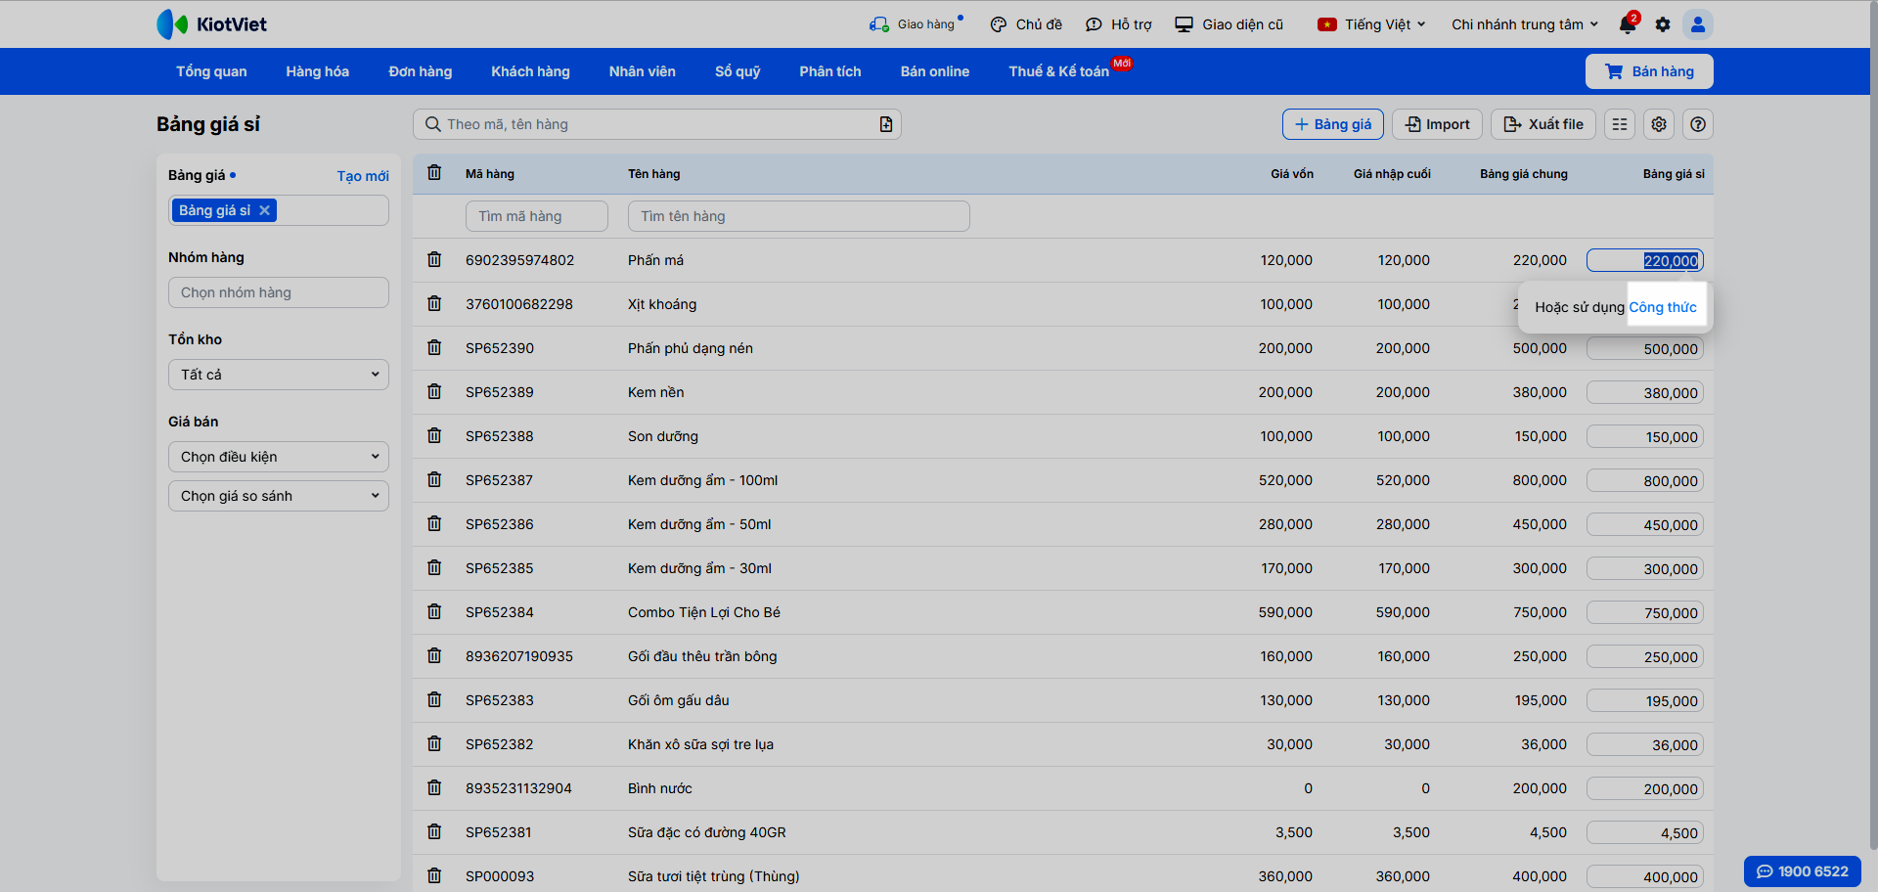The width and height of the screenshot is (1878, 892).
Task: Remove the Bảng giá sỉ filter tag
Action: [x=264, y=210]
